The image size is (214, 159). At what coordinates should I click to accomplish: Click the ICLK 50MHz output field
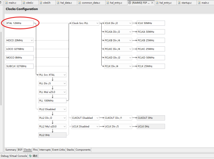151,23
